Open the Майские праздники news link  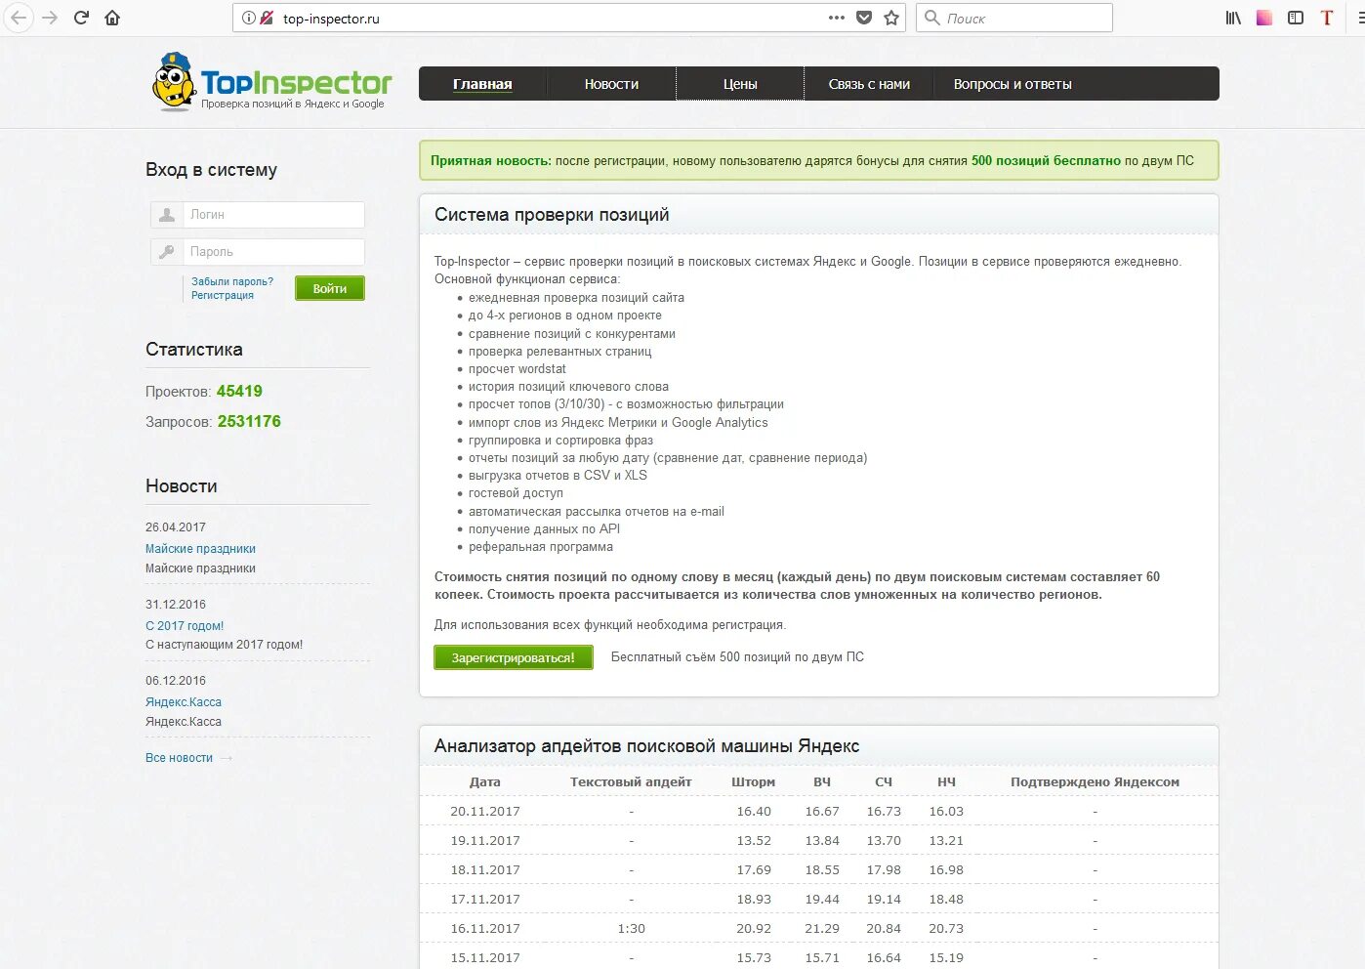point(200,549)
